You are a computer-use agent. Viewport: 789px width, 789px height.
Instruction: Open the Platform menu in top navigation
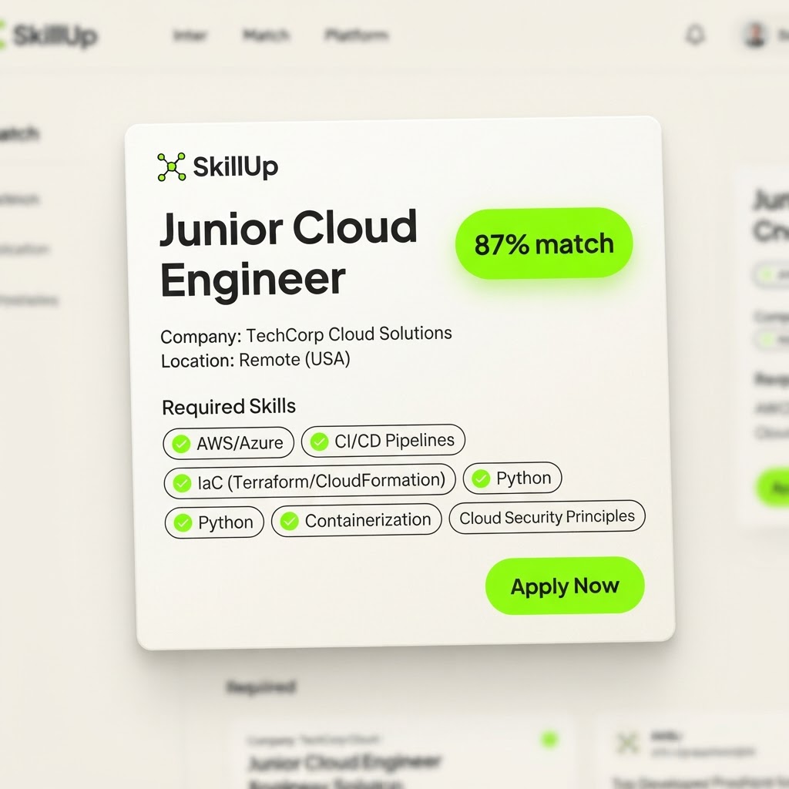pos(357,35)
